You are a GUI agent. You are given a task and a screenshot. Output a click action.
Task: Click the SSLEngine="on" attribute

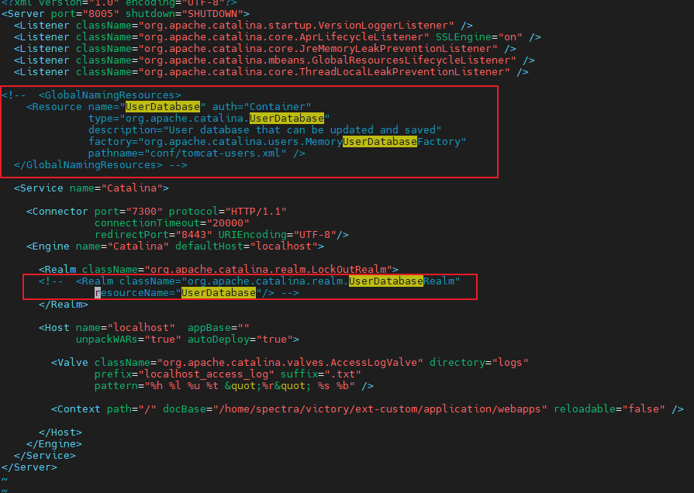pos(479,37)
